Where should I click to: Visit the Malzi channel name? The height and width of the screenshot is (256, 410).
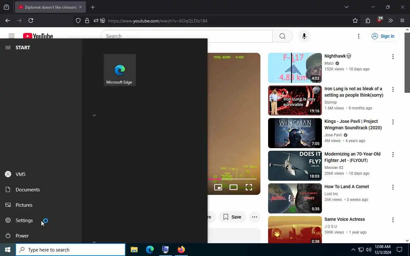point(329,63)
